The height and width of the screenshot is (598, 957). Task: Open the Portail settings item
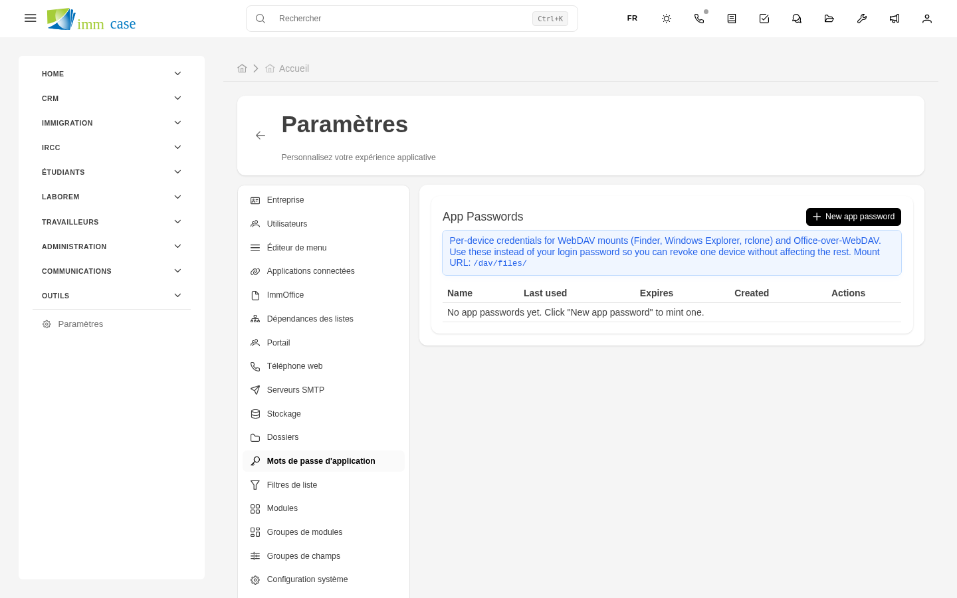pos(324,343)
